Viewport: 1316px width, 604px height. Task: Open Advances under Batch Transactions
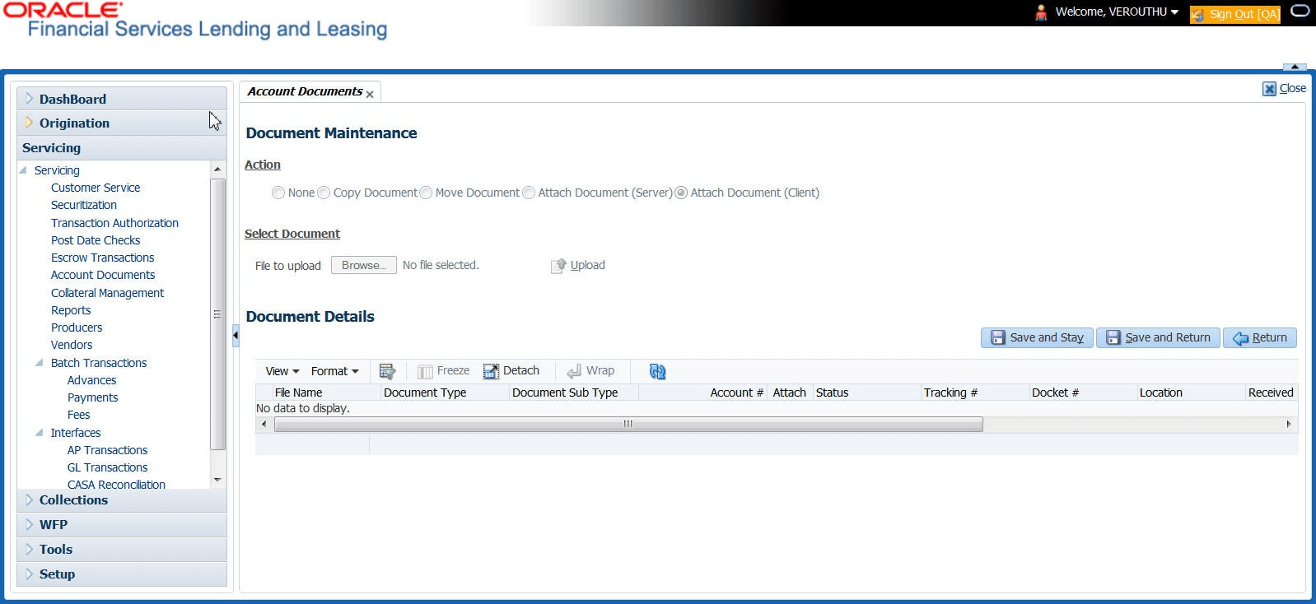pyautogui.click(x=91, y=380)
